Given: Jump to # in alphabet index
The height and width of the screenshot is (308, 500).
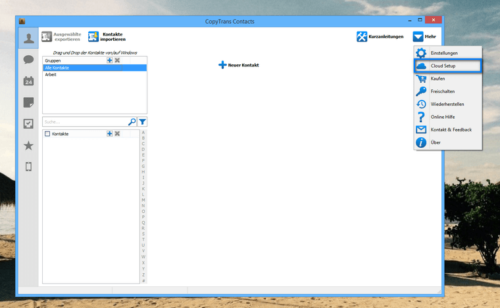Looking at the screenshot, I should click(143, 280).
